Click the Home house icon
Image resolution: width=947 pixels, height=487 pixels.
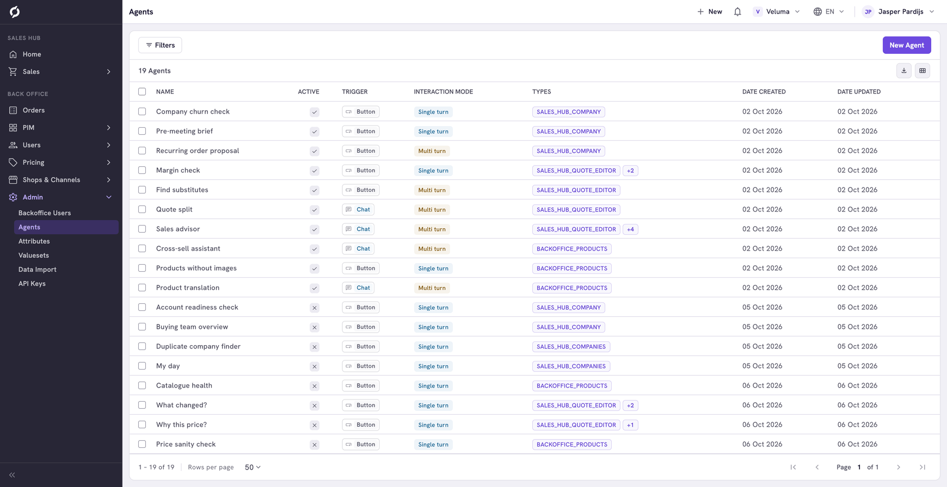pyautogui.click(x=13, y=54)
